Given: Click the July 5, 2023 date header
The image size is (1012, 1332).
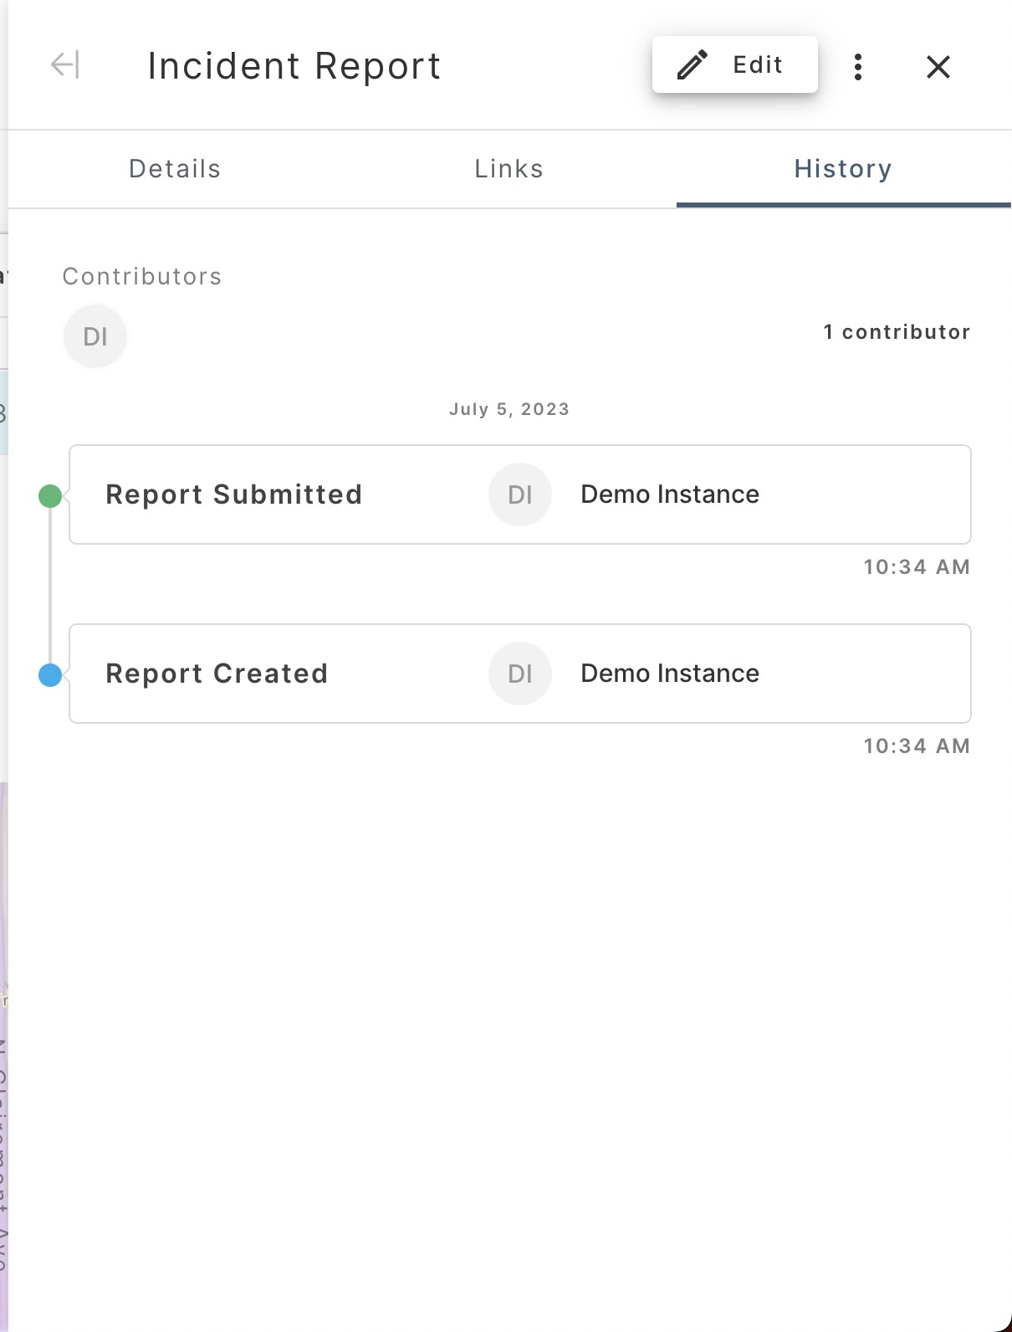Looking at the screenshot, I should [x=509, y=409].
